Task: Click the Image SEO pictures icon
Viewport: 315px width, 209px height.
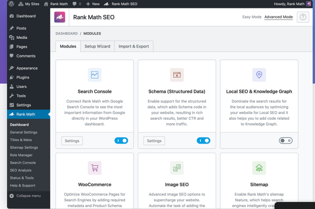Action: (177, 168)
